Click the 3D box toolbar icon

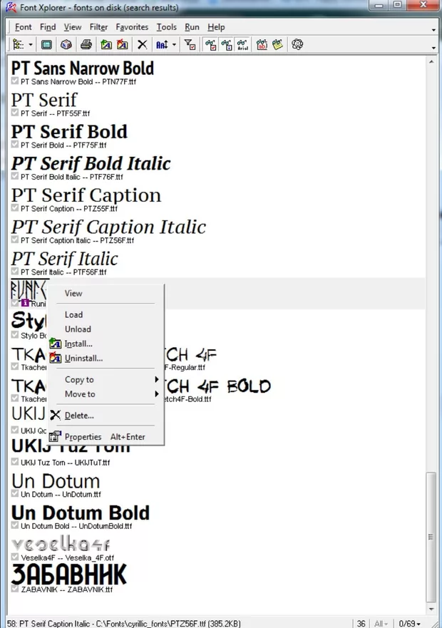(x=65, y=44)
